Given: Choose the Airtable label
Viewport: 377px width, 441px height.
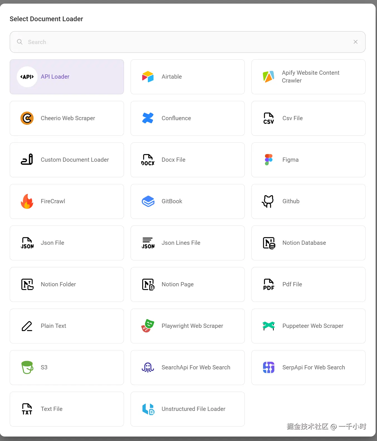Looking at the screenshot, I should coord(172,77).
